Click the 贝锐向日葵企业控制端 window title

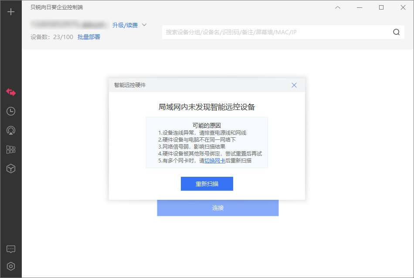pos(57,7)
